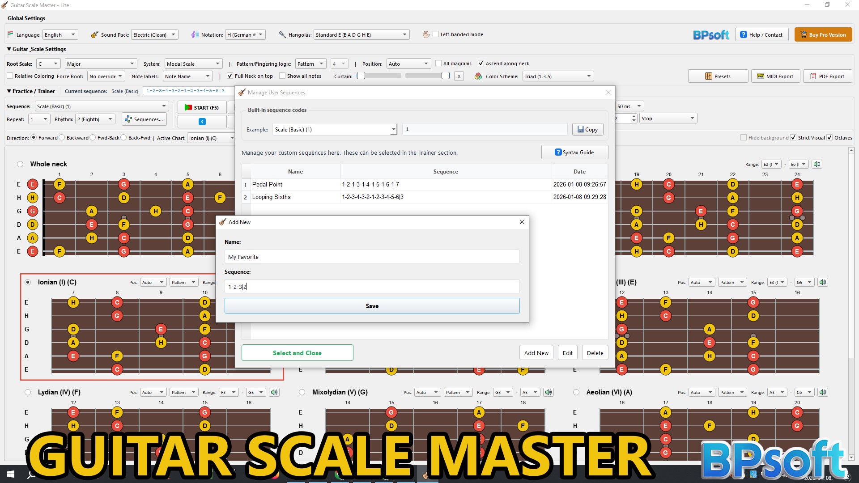The width and height of the screenshot is (859, 483).
Task: Click the right Curtain slider handle
Action: (446, 76)
